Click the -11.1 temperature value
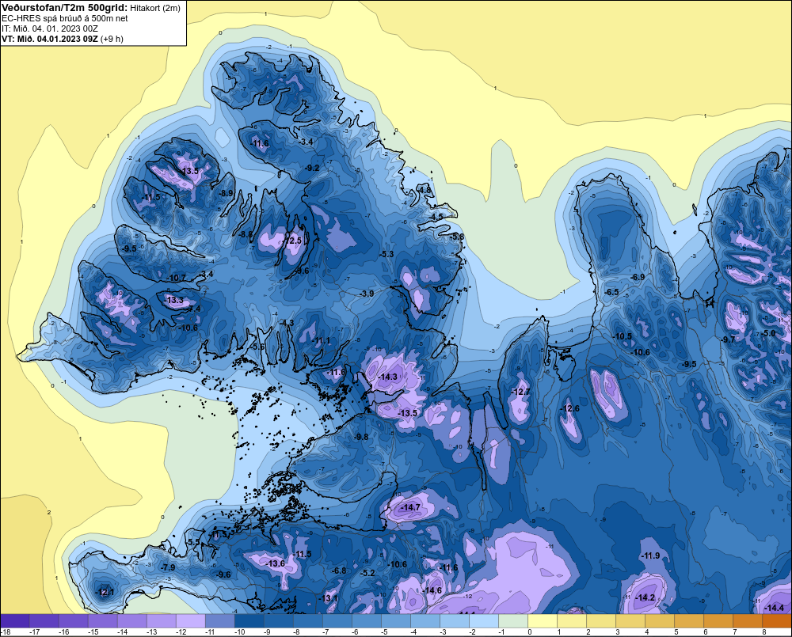The height and width of the screenshot is (637, 792). tap(321, 341)
